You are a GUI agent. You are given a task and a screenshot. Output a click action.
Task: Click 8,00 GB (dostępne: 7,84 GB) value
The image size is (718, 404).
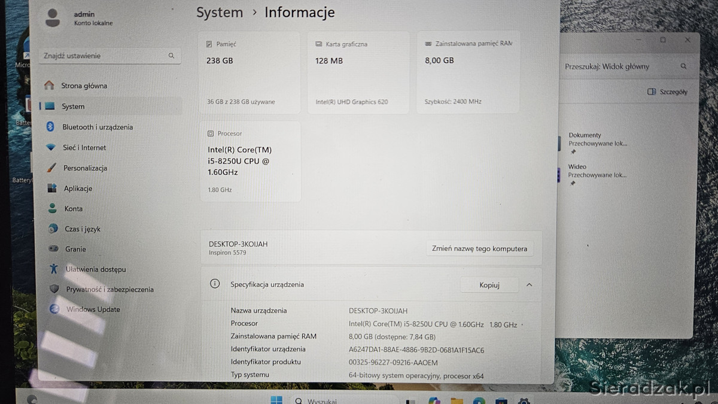point(392,336)
